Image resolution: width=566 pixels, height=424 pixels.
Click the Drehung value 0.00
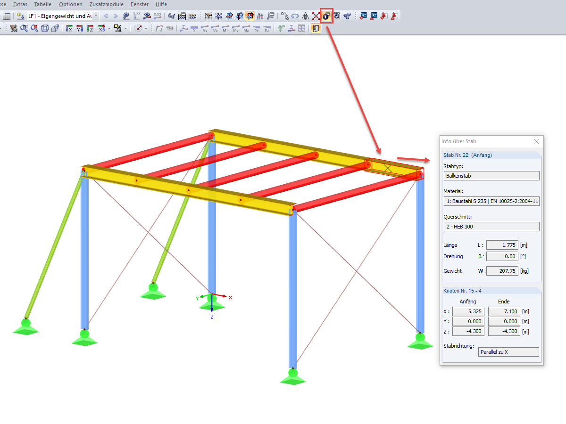pyautogui.click(x=502, y=256)
